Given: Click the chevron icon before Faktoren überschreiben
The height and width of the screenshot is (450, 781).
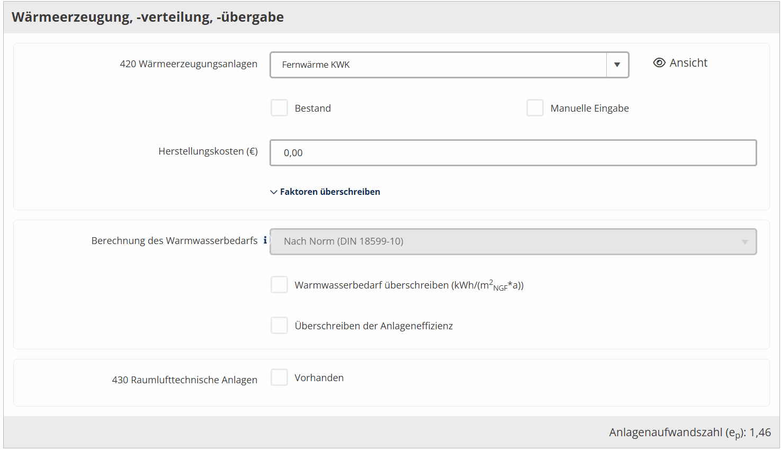Looking at the screenshot, I should pos(274,192).
